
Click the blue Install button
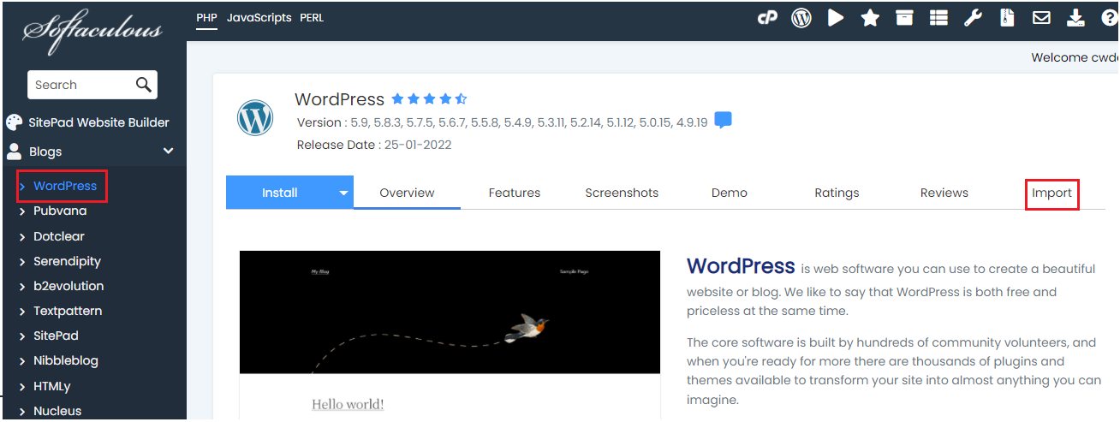coord(280,193)
